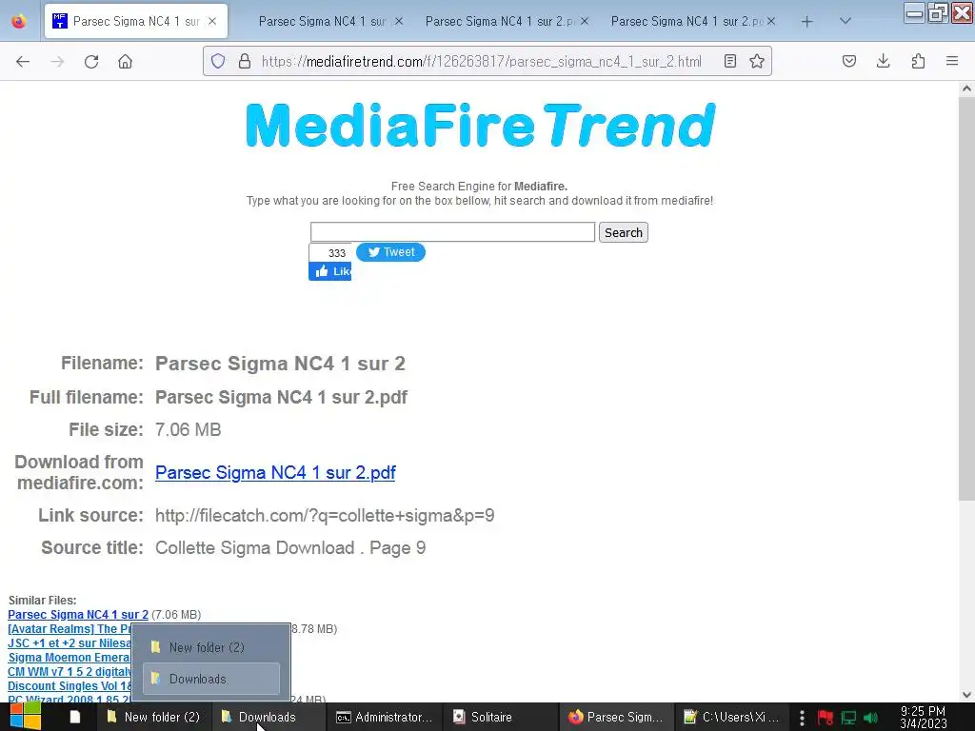Image resolution: width=975 pixels, height=731 pixels.
Task: Close the third Parsec Sigma tab
Action: [x=584, y=21]
